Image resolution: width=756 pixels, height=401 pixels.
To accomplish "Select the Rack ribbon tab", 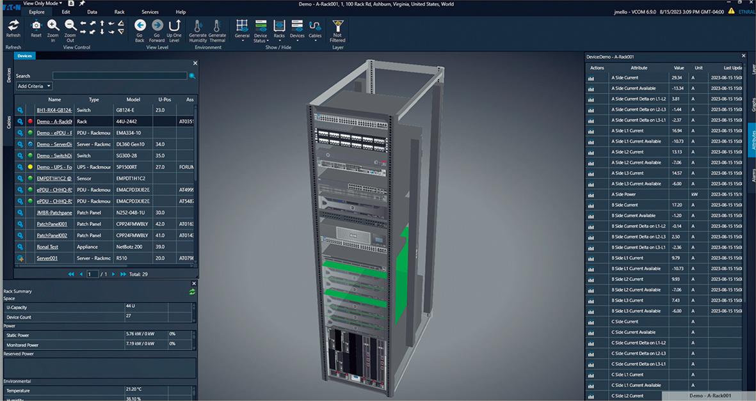I will pos(119,12).
